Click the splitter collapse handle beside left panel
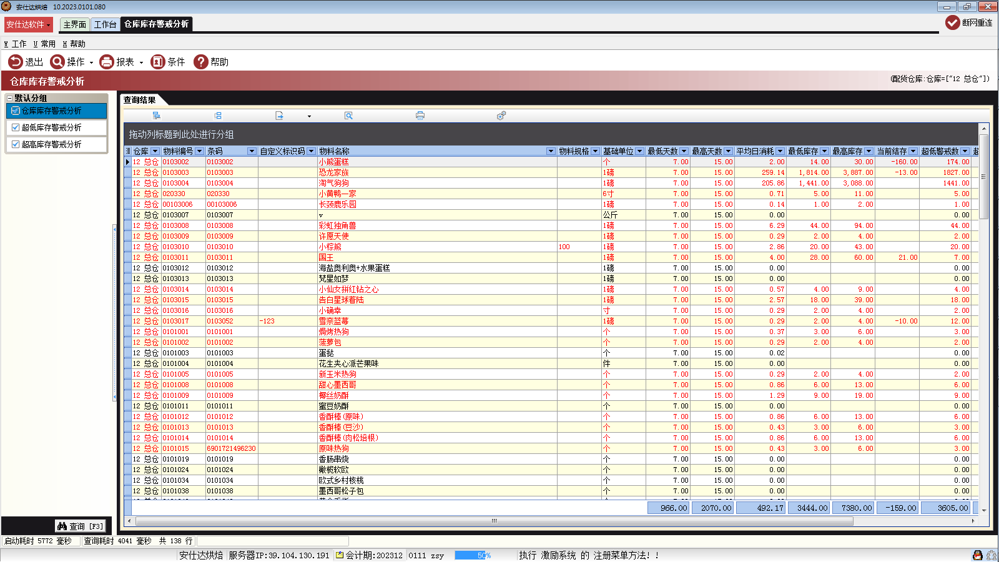The width and height of the screenshot is (999, 562). 114,312
